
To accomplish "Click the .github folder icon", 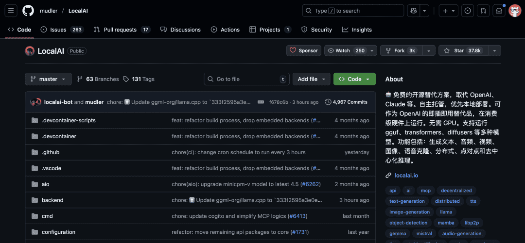I will [x=35, y=152].
